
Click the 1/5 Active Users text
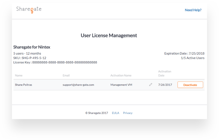pyautogui.click(x=193, y=58)
